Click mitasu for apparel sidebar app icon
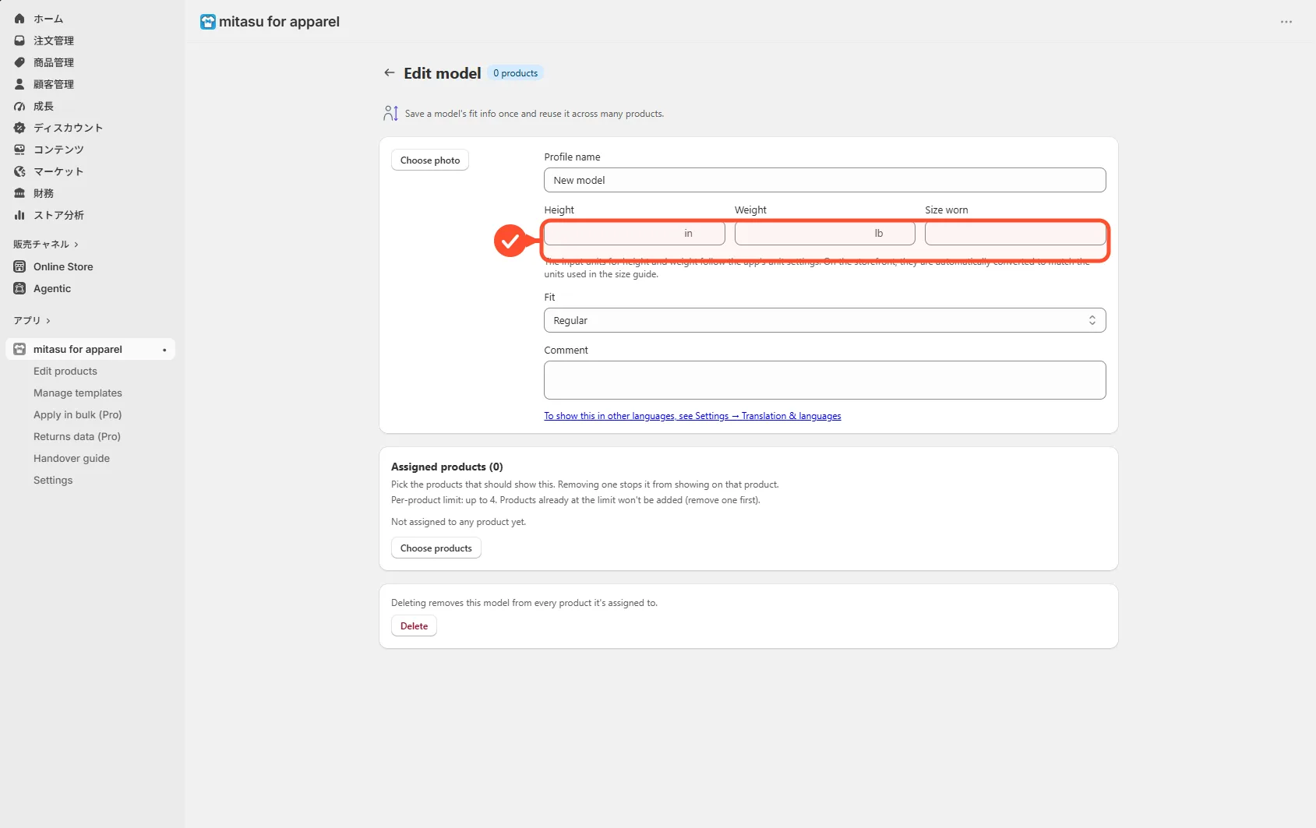 pyautogui.click(x=19, y=349)
